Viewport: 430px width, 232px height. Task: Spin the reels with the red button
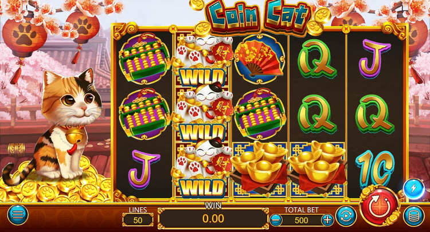click(380, 206)
